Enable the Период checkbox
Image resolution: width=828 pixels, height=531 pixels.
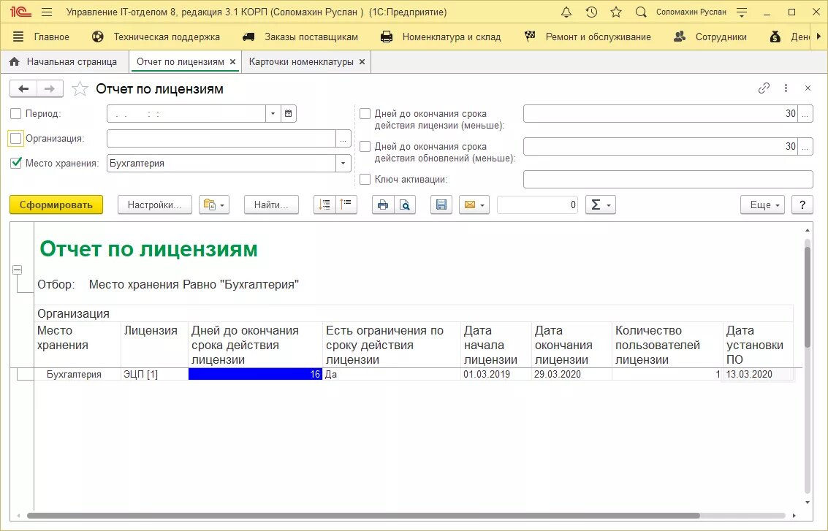coord(16,113)
